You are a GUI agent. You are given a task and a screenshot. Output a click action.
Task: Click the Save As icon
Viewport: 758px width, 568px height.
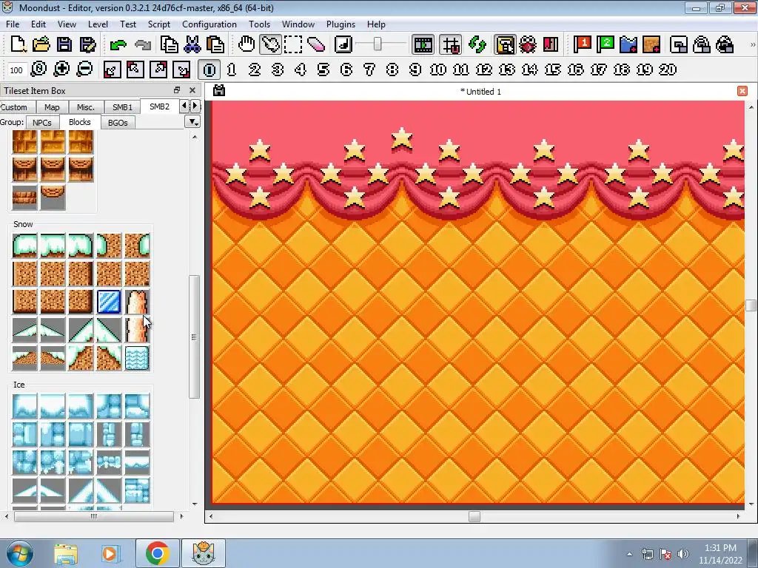tap(87, 44)
